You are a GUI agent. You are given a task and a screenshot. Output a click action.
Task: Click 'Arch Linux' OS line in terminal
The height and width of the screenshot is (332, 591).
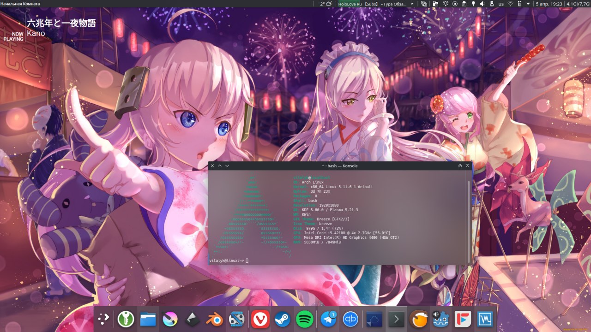[x=313, y=182]
